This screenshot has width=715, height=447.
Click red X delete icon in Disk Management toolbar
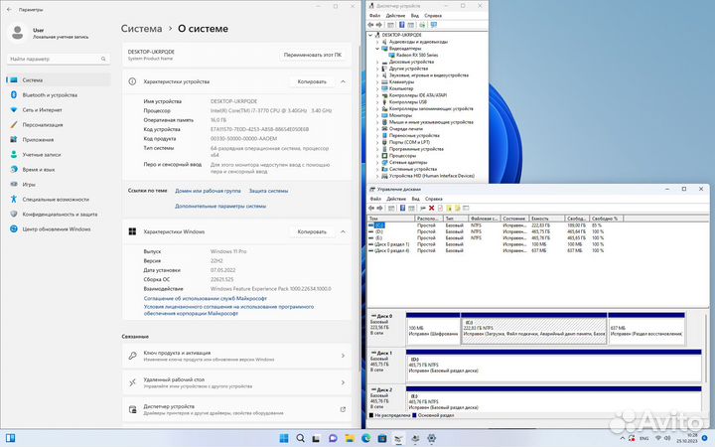tap(431, 208)
